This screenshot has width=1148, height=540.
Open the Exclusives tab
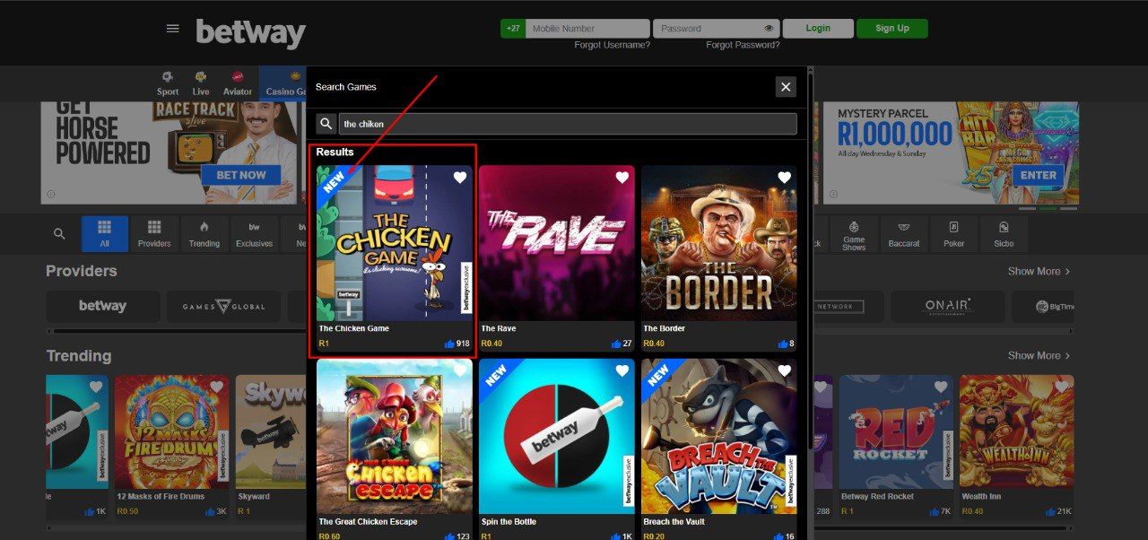254,233
